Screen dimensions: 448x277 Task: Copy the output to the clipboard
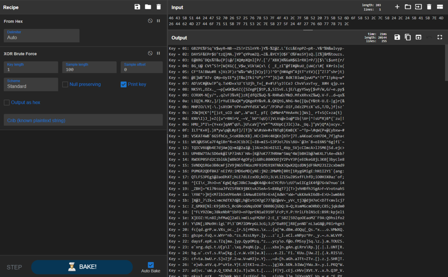[x=408, y=37]
